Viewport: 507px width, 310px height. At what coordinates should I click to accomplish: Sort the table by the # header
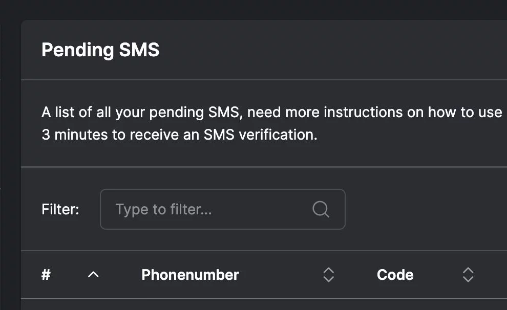click(46, 275)
